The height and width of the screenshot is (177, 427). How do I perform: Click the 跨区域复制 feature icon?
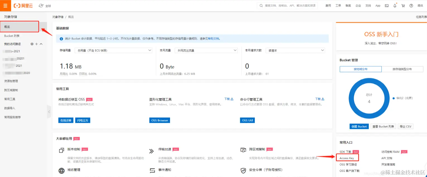tap(243, 150)
